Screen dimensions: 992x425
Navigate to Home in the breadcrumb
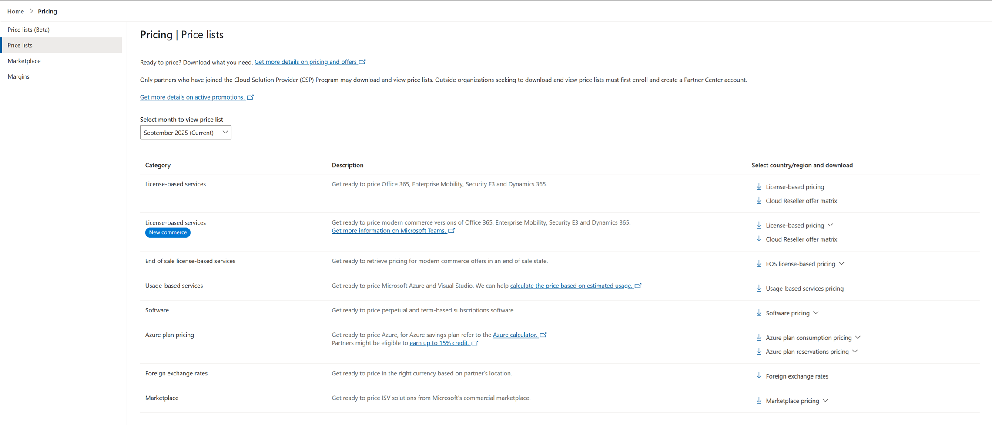point(16,11)
